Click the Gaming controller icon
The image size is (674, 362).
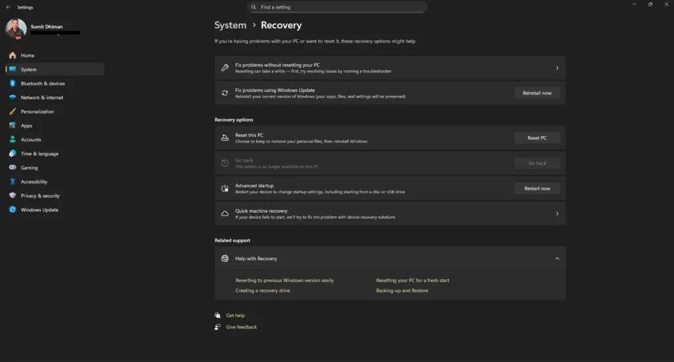13,168
